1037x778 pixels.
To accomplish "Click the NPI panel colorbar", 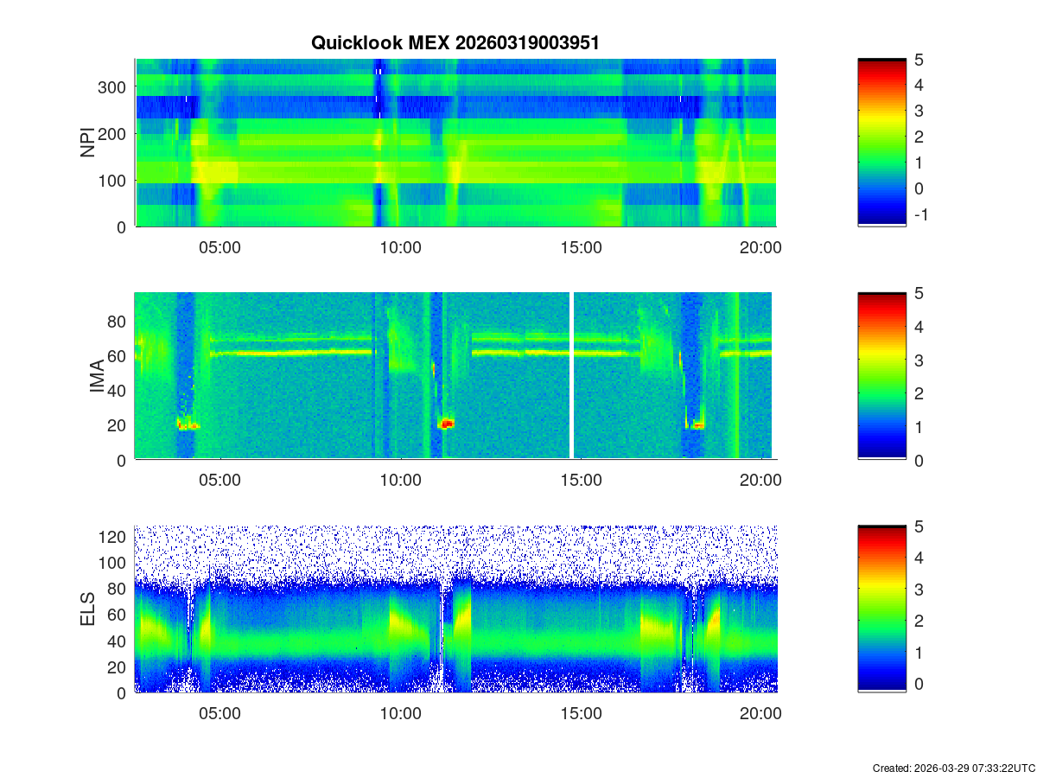I will [881, 143].
